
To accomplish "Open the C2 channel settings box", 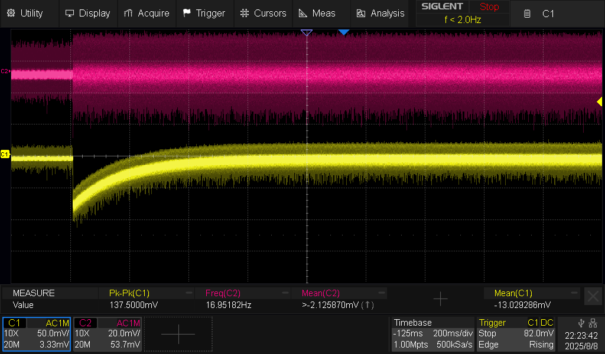I will pos(107,334).
